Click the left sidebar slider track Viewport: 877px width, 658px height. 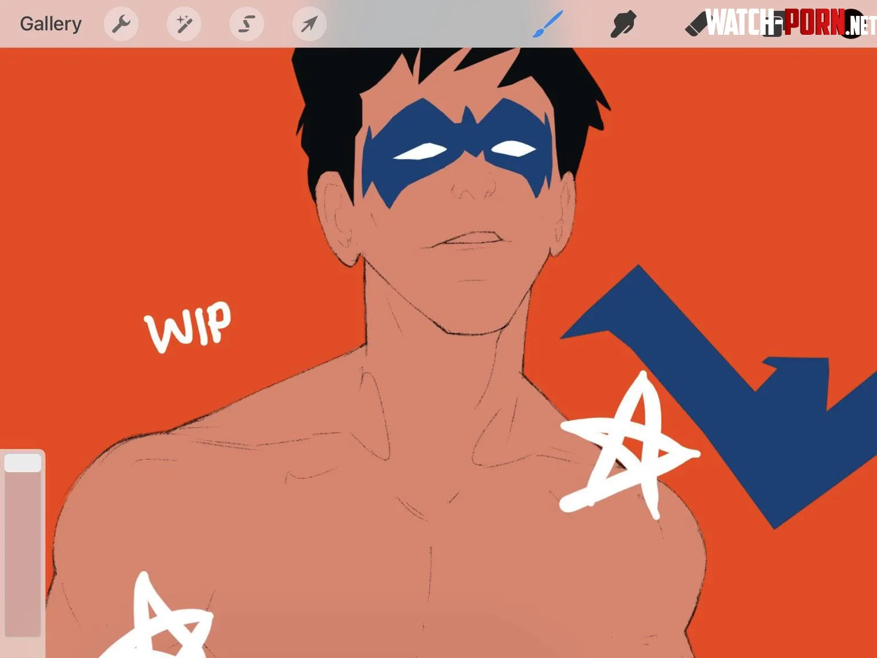click(23, 545)
